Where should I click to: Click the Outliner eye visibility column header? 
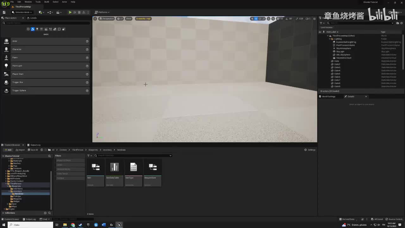click(x=320, y=32)
